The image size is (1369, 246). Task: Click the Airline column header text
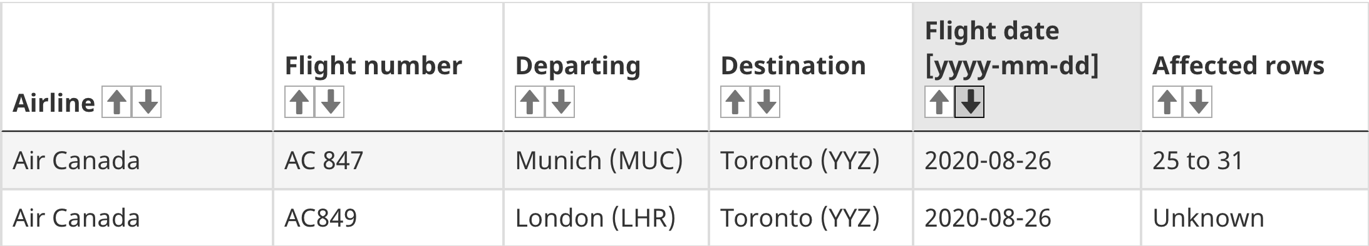(54, 103)
